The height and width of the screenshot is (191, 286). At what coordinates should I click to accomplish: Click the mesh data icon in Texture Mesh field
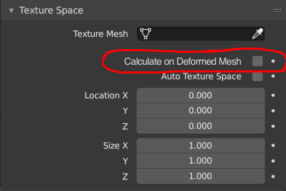coord(146,34)
